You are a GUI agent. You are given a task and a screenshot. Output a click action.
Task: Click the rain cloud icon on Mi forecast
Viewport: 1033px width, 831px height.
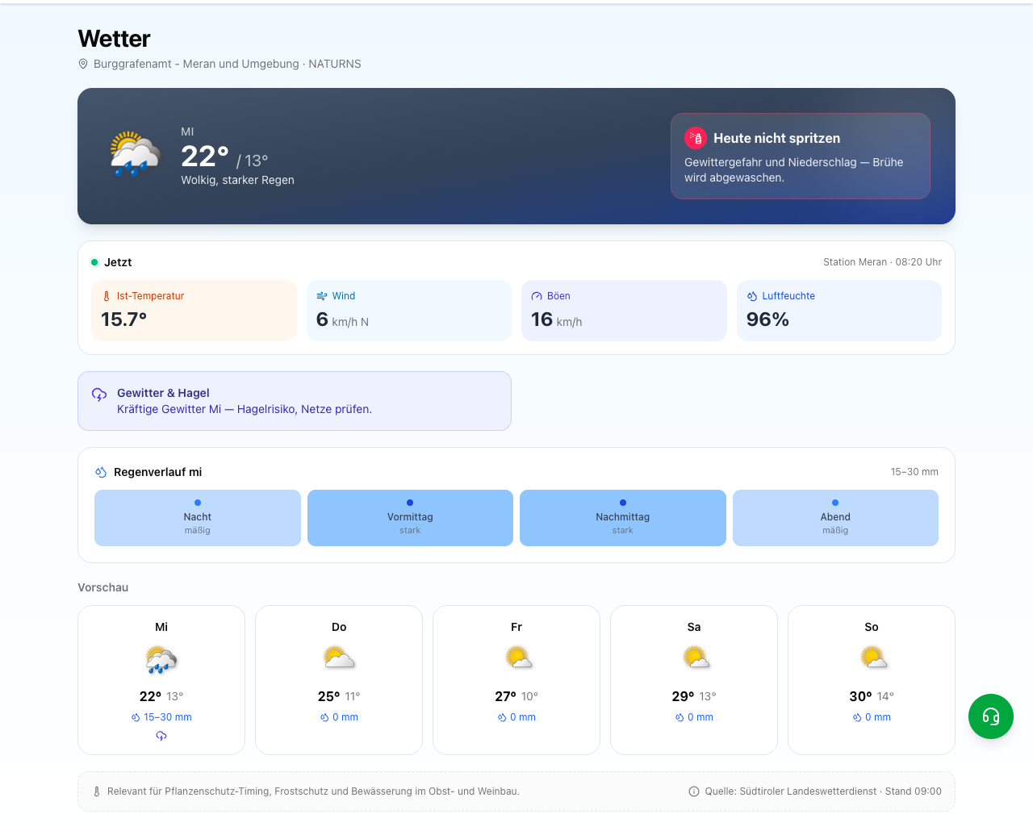tap(161, 659)
